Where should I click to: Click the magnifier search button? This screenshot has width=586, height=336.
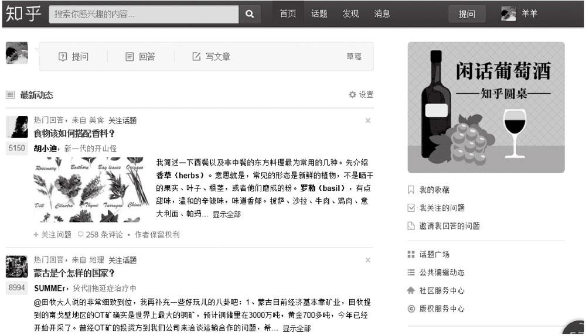[250, 14]
